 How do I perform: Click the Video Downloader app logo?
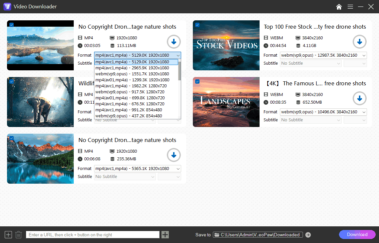[x=7, y=7]
